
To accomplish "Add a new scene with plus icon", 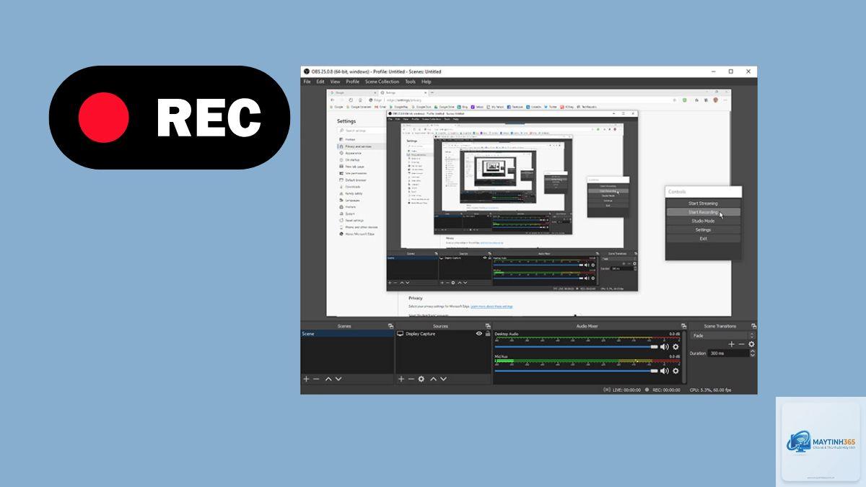I will click(x=306, y=379).
